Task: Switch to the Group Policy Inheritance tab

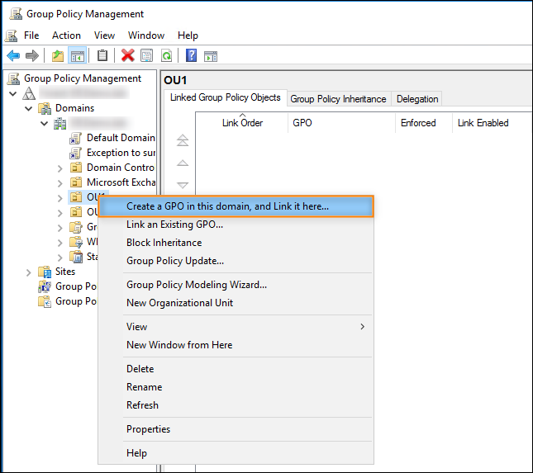Action: tap(338, 99)
